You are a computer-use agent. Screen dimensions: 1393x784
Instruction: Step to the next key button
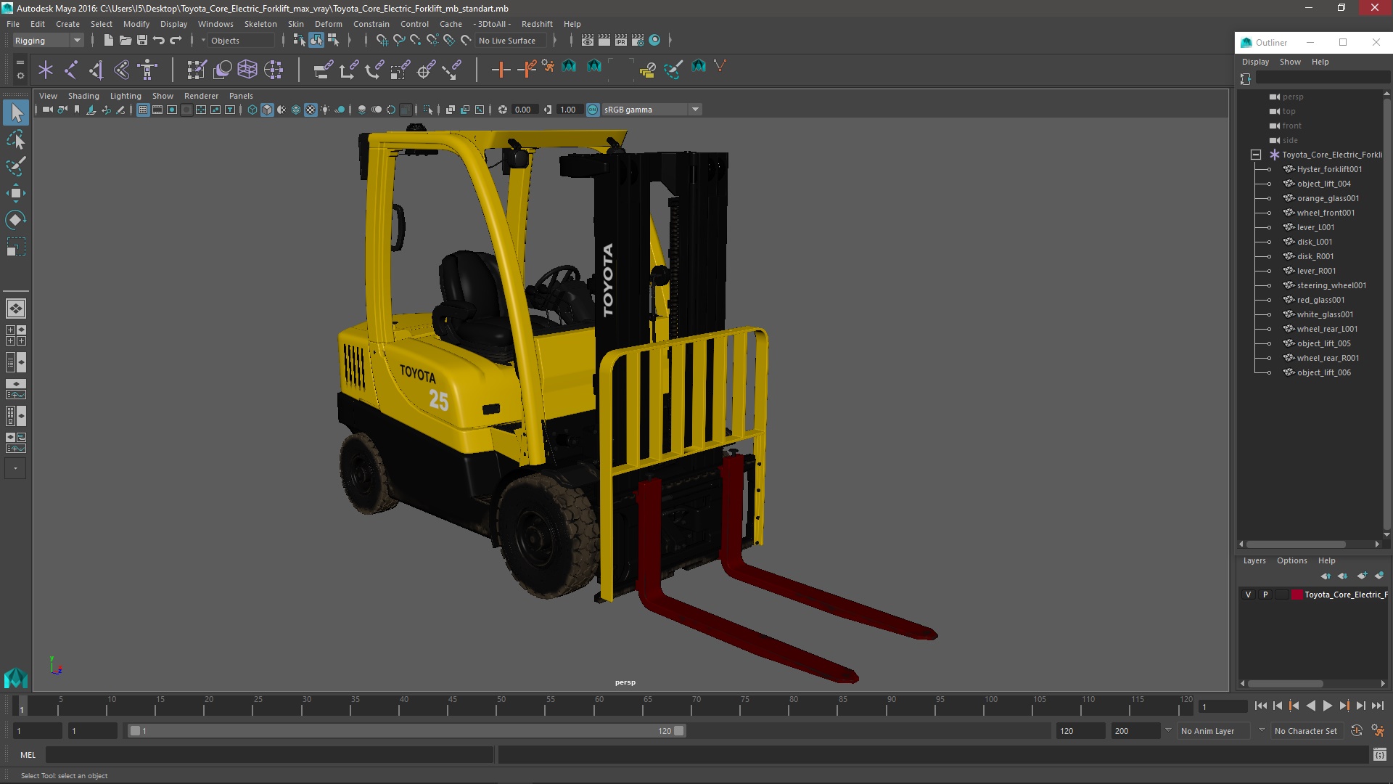[1344, 706]
